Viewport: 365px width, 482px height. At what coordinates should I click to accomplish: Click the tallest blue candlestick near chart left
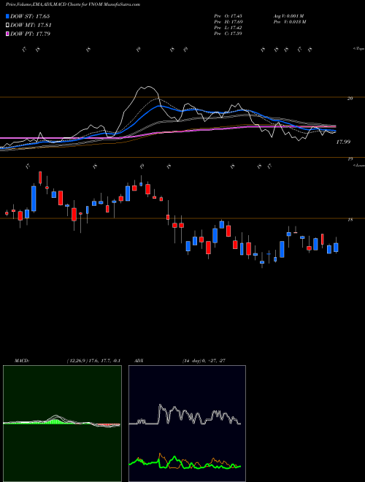pos(34,197)
